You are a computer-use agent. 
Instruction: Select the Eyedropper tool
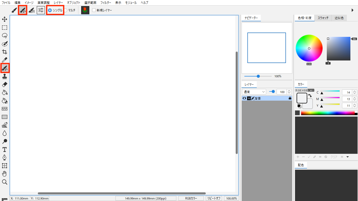coord(5,60)
